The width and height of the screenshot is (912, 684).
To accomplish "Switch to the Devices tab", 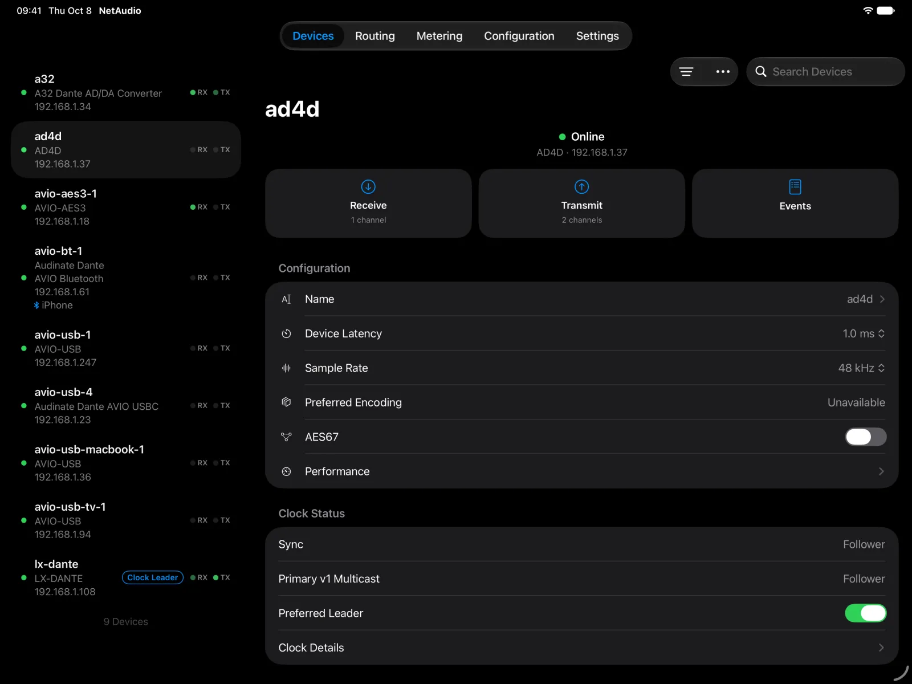I will click(x=313, y=36).
